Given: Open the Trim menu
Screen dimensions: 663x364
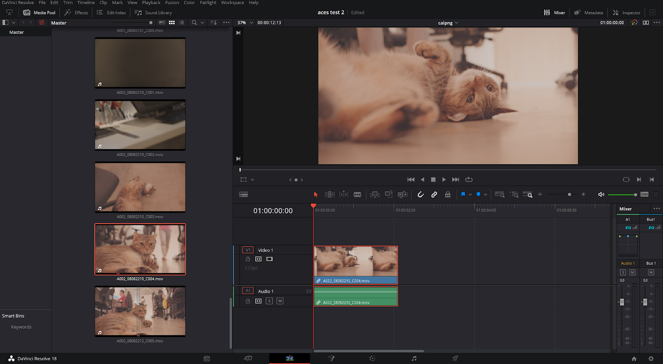Looking at the screenshot, I should coord(68,2).
